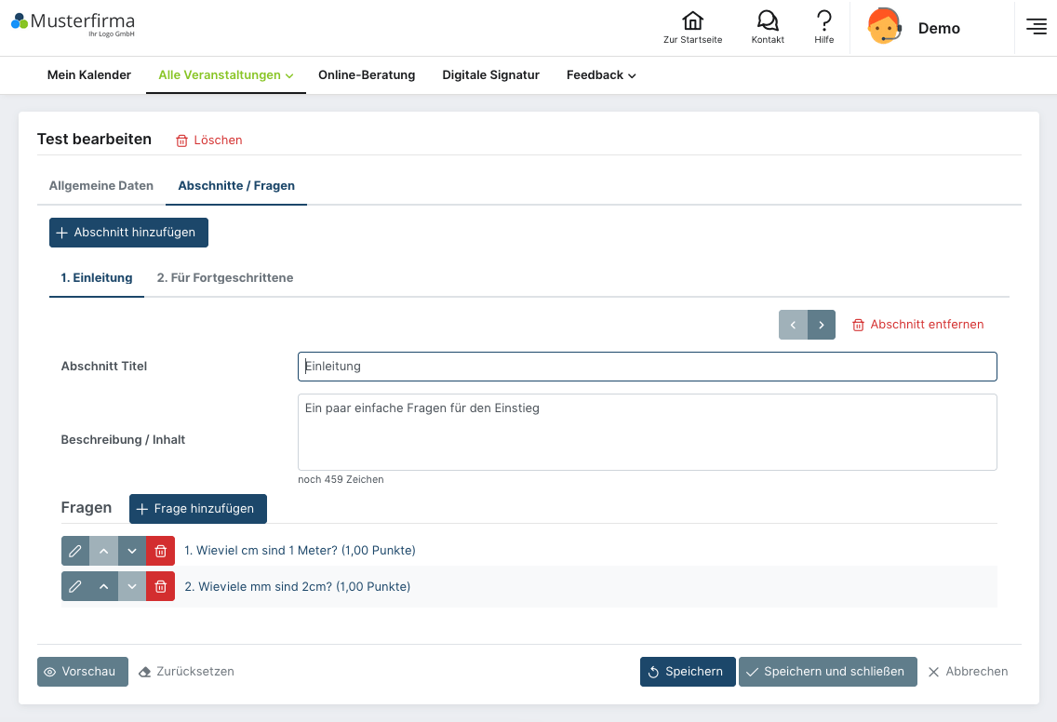The width and height of the screenshot is (1057, 722).
Task: Move section right with next arrow button
Action: [x=822, y=325]
